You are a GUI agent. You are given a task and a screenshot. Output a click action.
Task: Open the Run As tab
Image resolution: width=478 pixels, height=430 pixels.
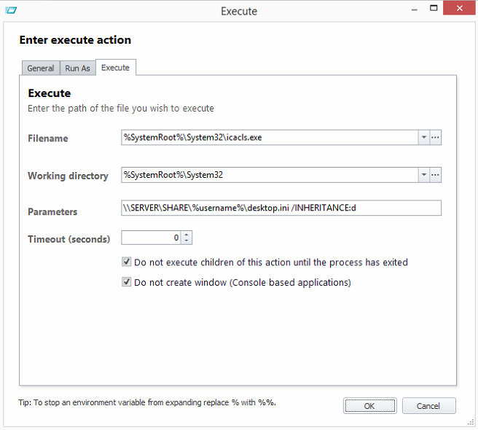[x=77, y=69]
